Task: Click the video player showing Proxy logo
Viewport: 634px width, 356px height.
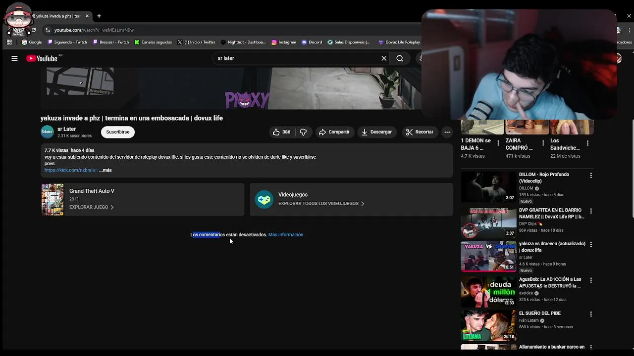Action: click(x=231, y=89)
